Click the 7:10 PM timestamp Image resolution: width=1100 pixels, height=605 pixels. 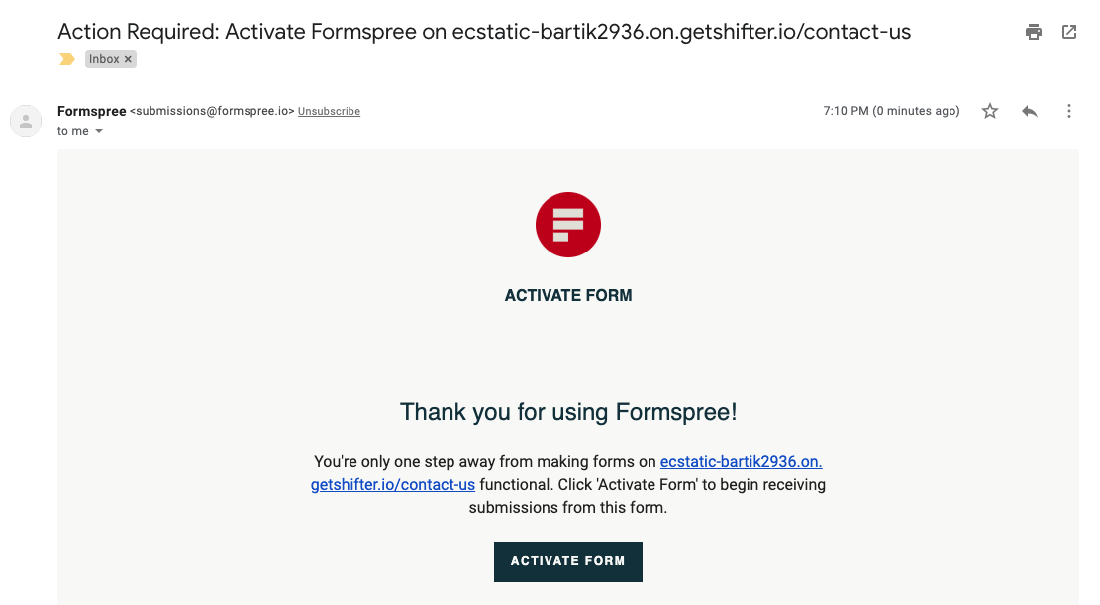pos(892,111)
